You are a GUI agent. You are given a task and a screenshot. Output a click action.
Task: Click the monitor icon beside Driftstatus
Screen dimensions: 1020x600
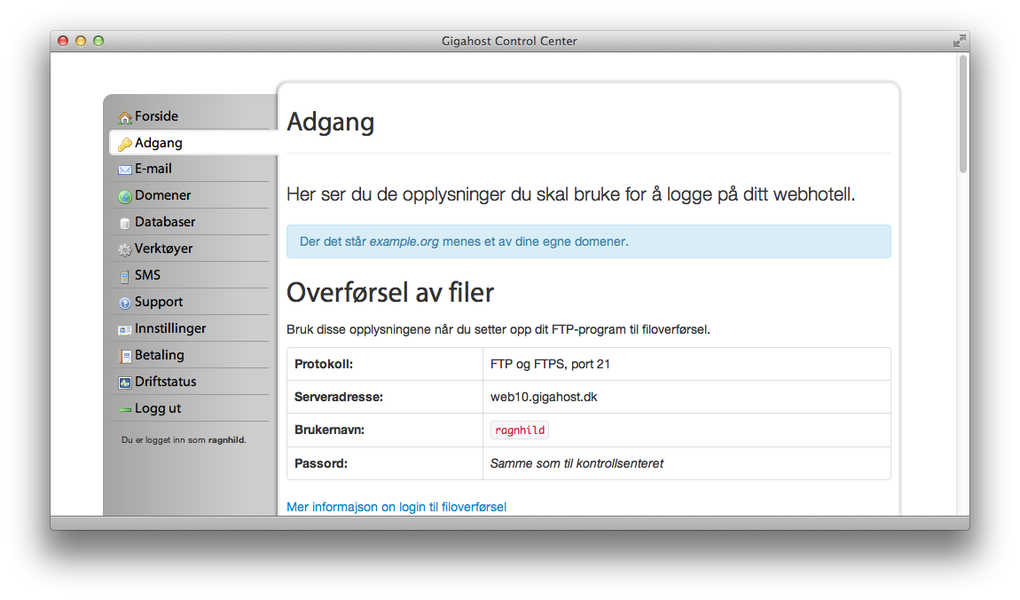[x=125, y=383]
